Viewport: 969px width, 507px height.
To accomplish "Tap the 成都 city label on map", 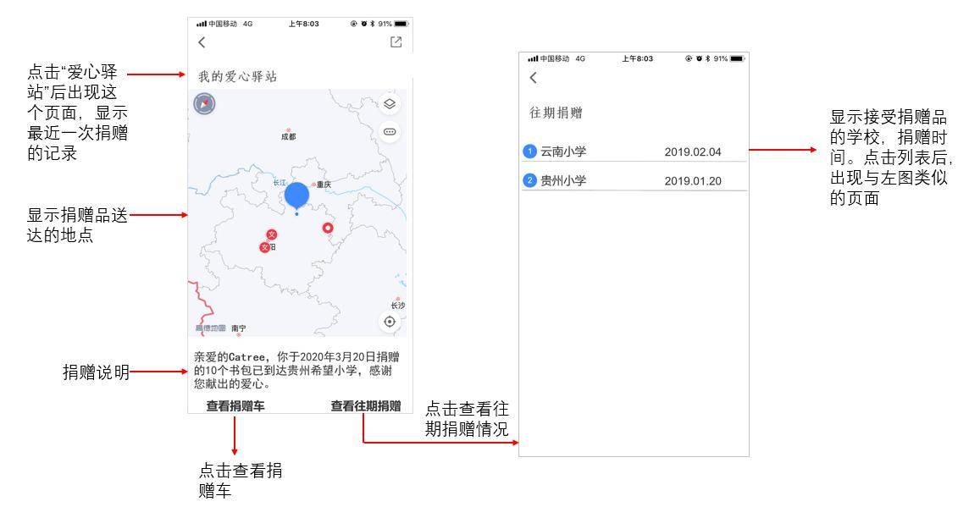I will point(289,136).
